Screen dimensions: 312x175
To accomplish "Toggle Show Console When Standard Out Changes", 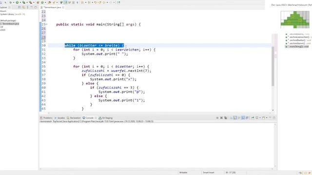I will [x=243, y=118].
